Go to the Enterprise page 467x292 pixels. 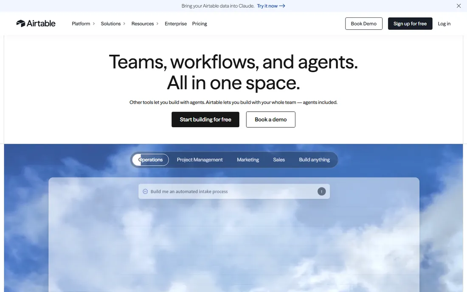click(x=176, y=23)
